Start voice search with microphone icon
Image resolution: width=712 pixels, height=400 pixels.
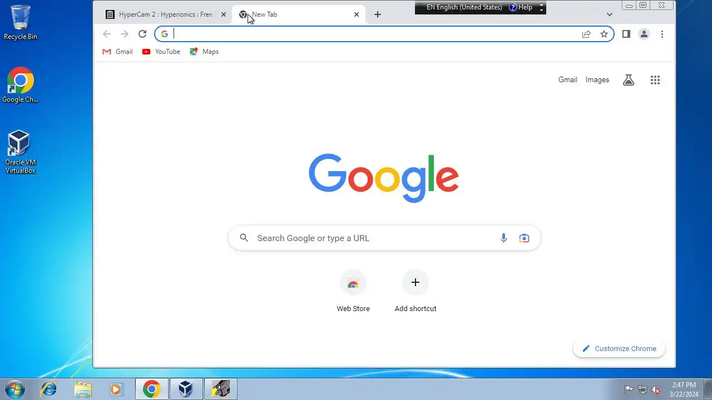tap(503, 238)
